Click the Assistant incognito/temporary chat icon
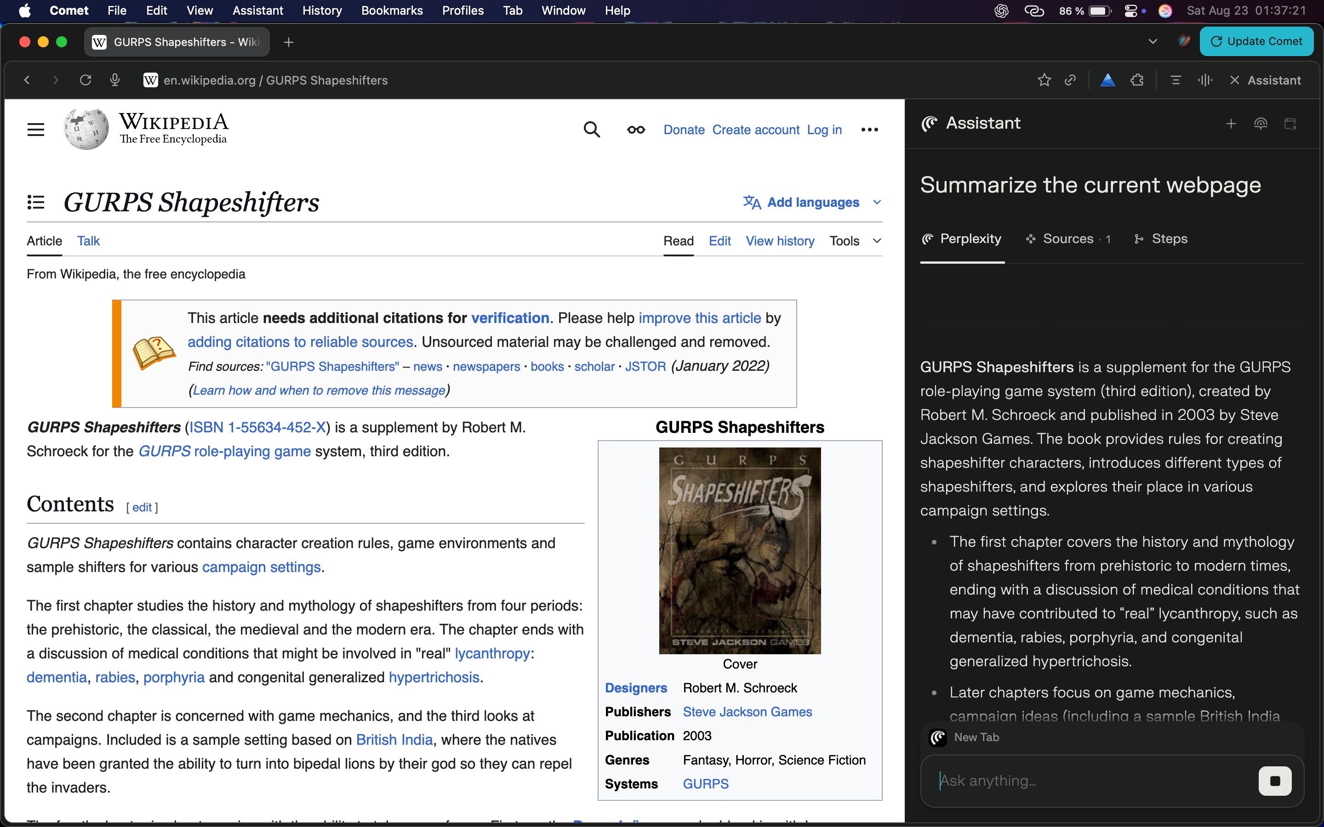This screenshot has height=827, width=1324. pyautogui.click(x=1261, y=124)
